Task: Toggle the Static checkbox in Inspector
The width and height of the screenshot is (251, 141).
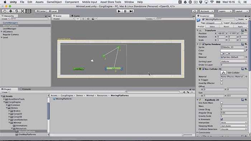Action: click(237, 19)
